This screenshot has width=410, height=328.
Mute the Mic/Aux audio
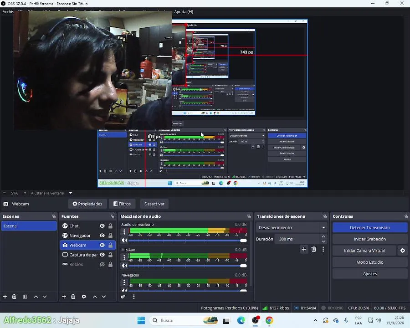click(x=124, y=266)
